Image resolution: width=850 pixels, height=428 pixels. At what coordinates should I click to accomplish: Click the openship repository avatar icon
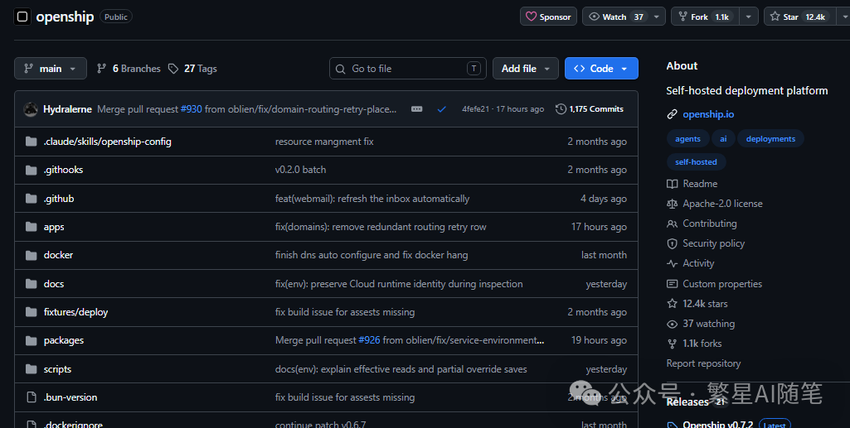(22, 17)
